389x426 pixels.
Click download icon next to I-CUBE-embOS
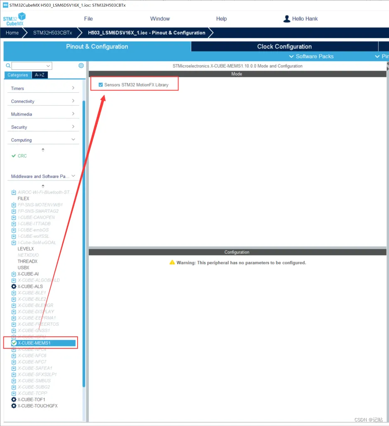[x=14, y=230]
